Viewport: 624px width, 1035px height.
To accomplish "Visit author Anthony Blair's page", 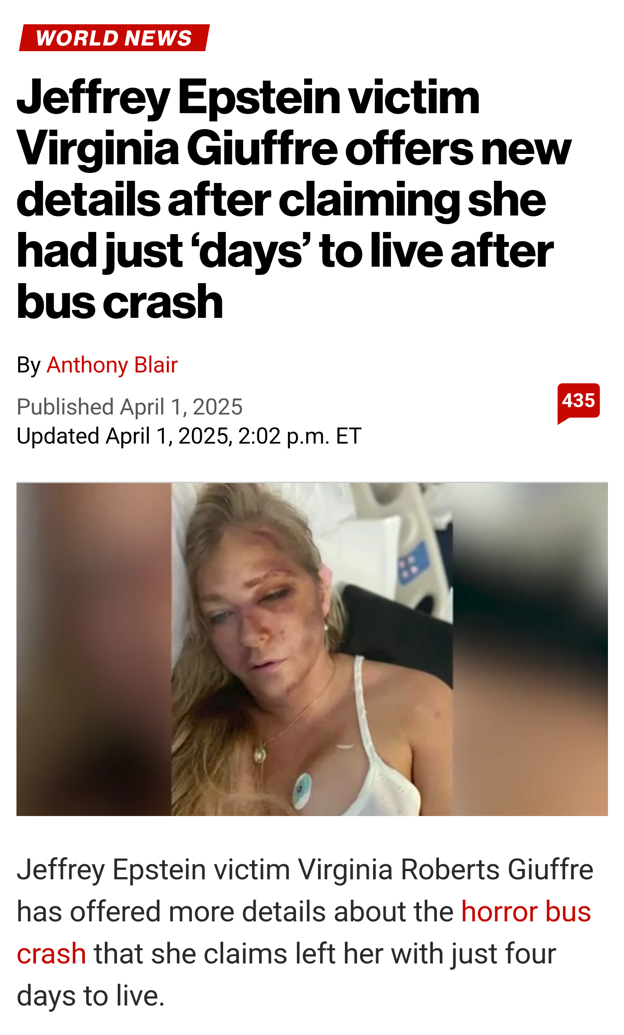I will (x=112, y=365).
